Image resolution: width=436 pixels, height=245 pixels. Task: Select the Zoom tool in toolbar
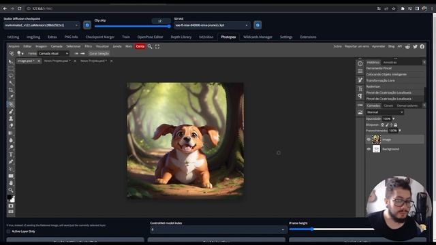click(x=11, y=191)
